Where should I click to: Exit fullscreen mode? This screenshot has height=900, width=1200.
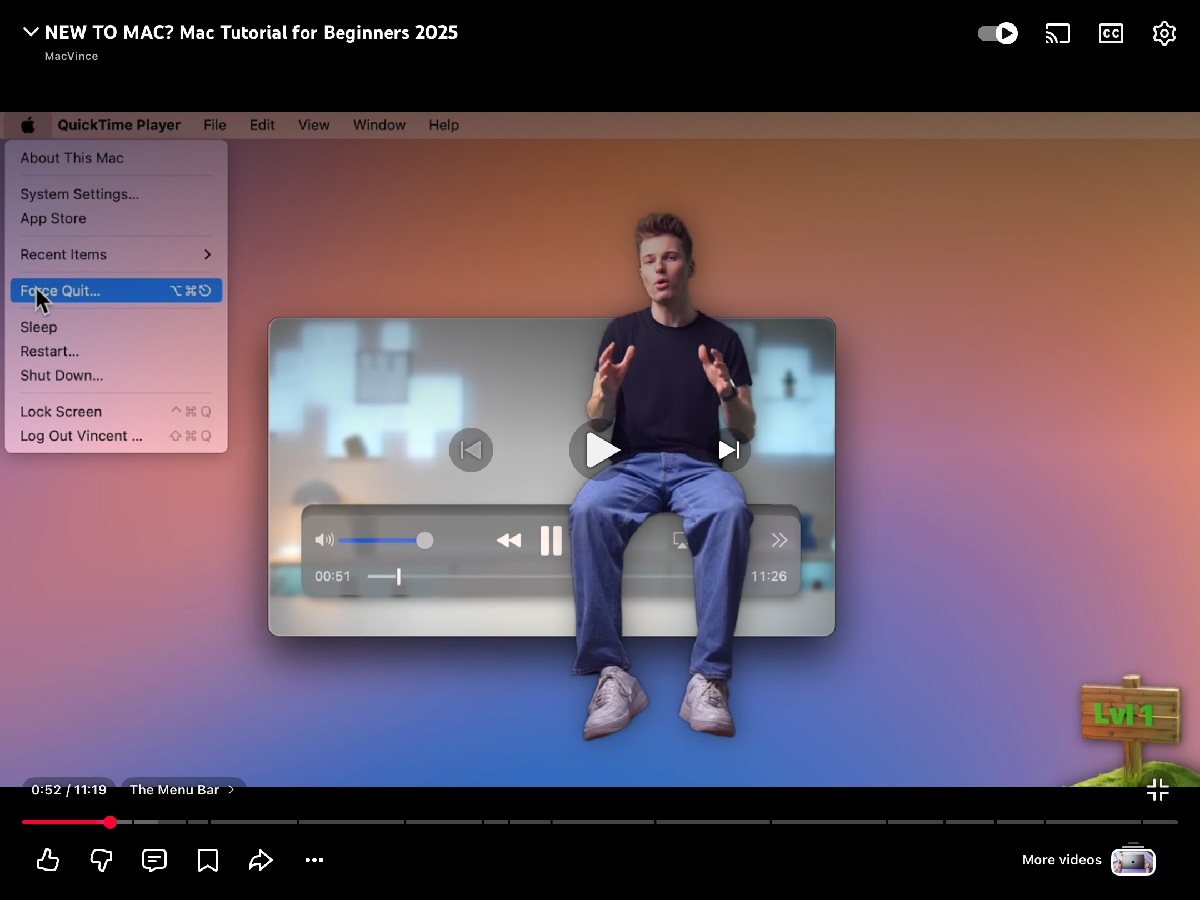click(x=1158, y=789)
